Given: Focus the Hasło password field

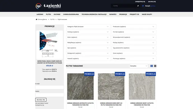Looking at the screenshot, I should [x=50, y=95].
